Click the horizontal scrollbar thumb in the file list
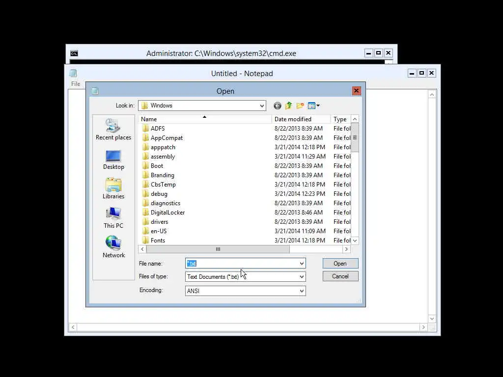The width and height of the screenshot is (503, 377). [218, 249]
